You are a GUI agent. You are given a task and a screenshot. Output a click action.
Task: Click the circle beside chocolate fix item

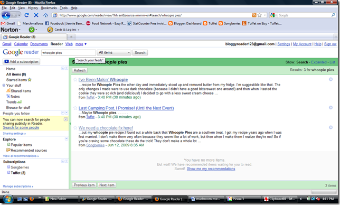click(x=330, y=127)
